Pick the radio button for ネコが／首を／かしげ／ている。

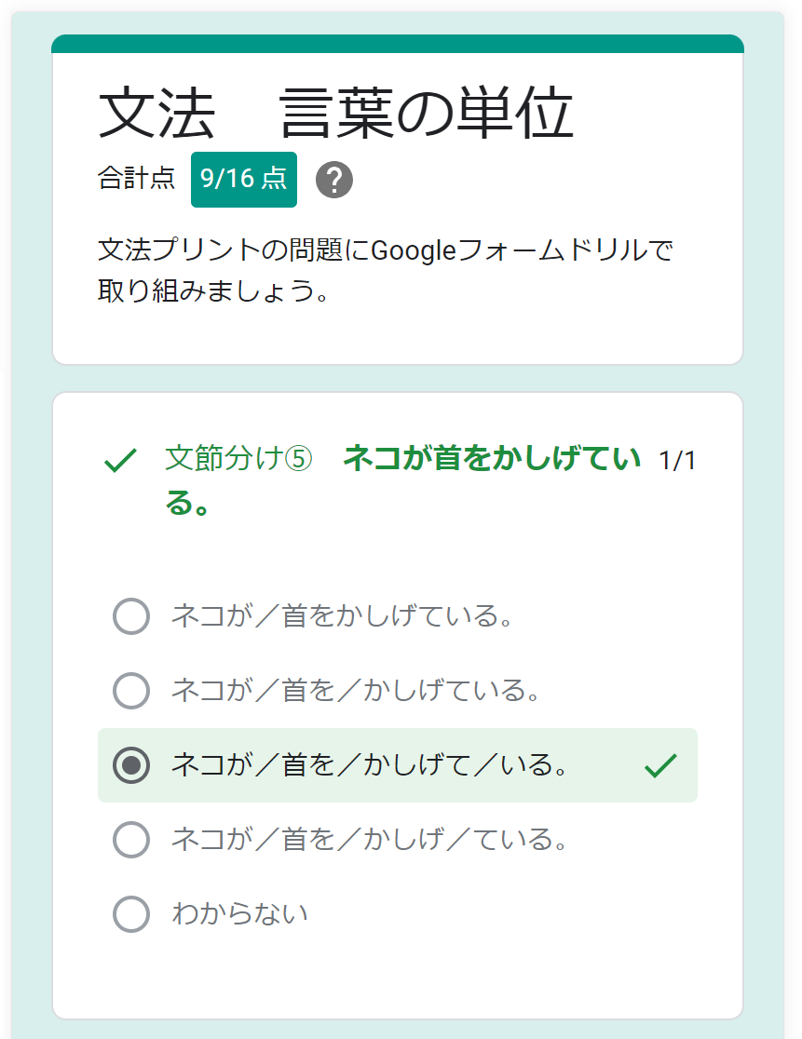point(131,840)
